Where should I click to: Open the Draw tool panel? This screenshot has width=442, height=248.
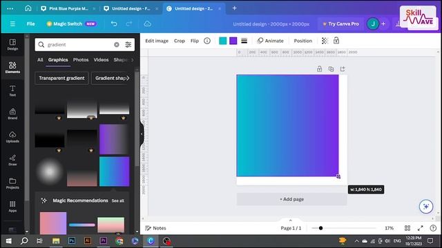pyautogui.click(x=12, y=160)
